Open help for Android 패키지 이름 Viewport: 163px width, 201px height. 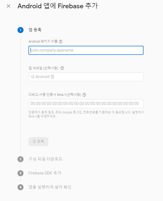(60, 42)
